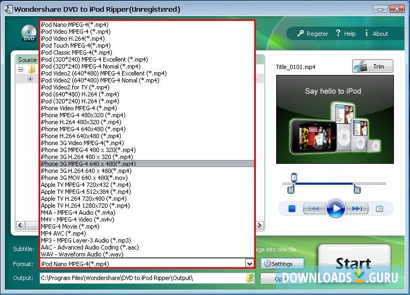Select iPod Video2 (640*480) MPEG-4 Nomal
The width and height of the screenshot is (410, 295).
[x=147, y=80]
